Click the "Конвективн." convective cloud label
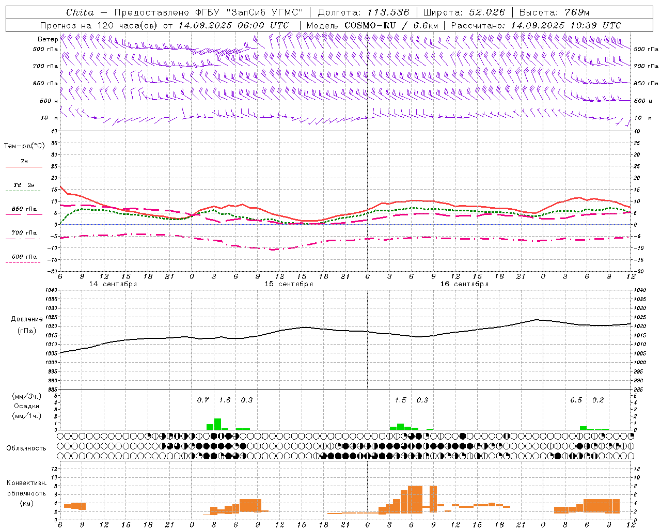661x529 pixels. coord(26,483)
